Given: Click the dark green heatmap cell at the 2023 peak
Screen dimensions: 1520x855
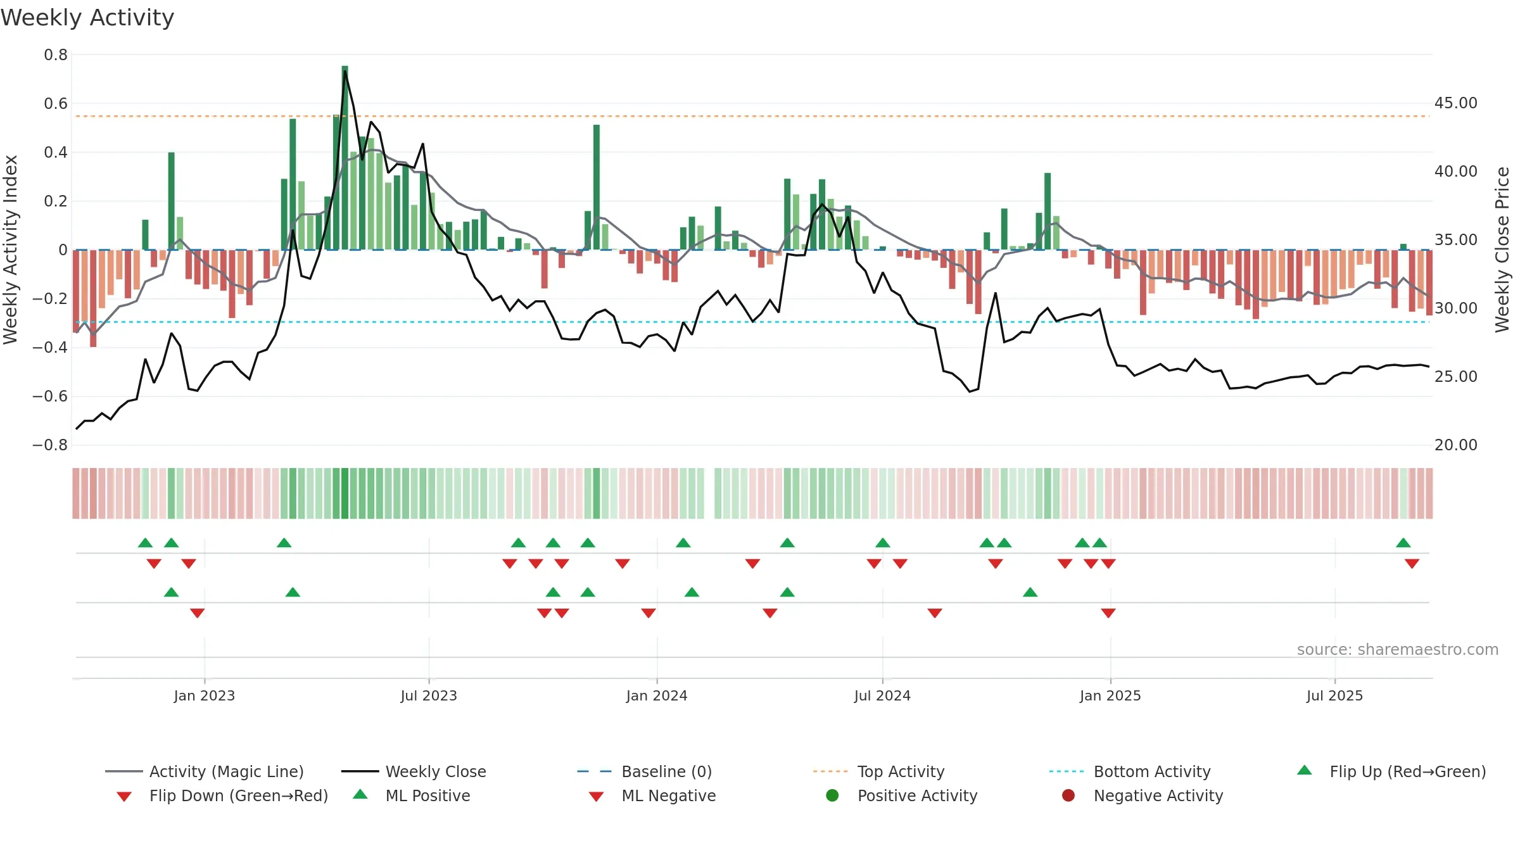Looking at the screenshot, I should coord(345,493).
